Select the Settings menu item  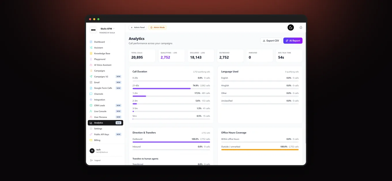pos(105,129)
